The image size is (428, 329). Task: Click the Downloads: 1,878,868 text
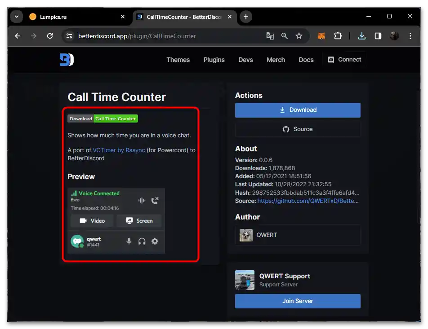(265, 168)
